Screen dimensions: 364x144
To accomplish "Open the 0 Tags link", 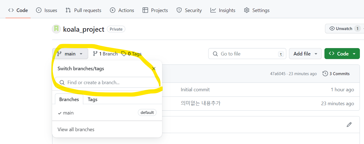I will 131,54.
